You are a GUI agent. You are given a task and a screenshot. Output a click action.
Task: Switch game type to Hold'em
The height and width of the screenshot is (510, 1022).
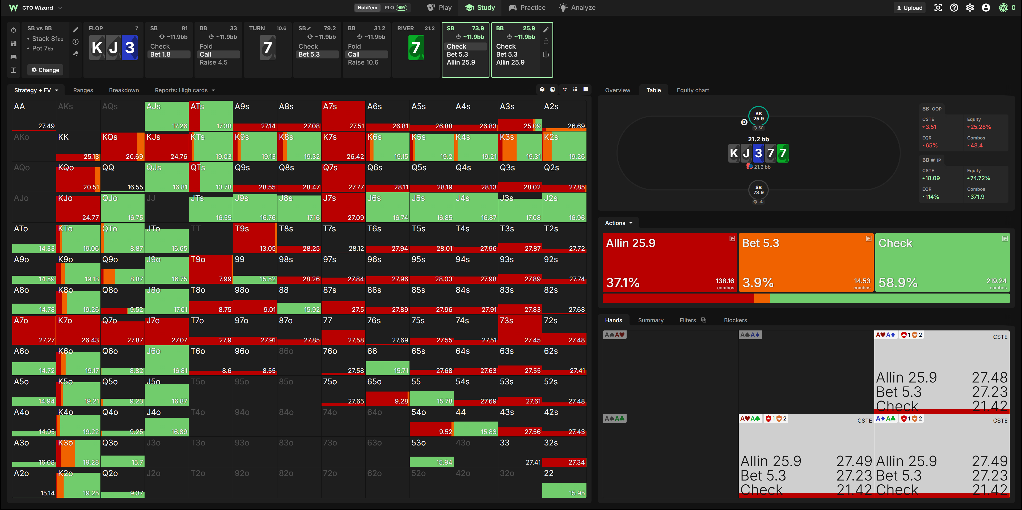pyautogui.click(x=368, y=7)
